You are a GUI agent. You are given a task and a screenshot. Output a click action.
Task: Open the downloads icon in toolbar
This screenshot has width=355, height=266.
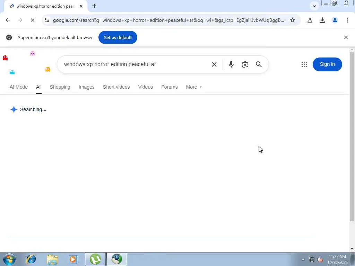click(322, 20)
